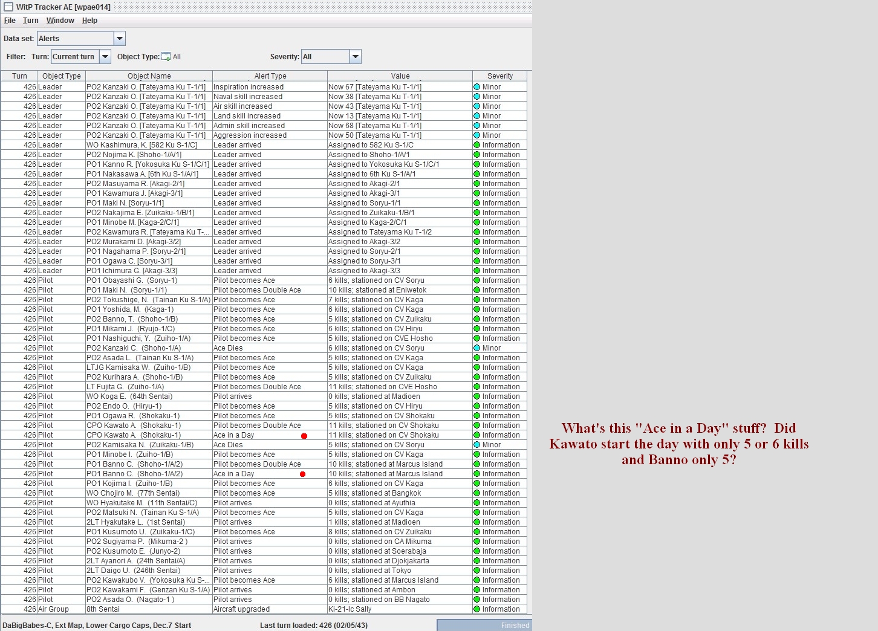Select PO2 Asada O. (Nagato-1) row
This screenshot has width=878, height=631.
click(264, 600)
